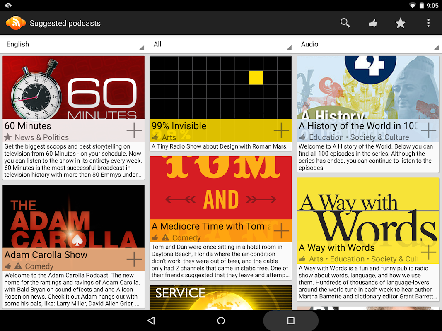Viewport: 442px width, 331px height.
Task: Open the All category dropdown
Action: point(221,44)
